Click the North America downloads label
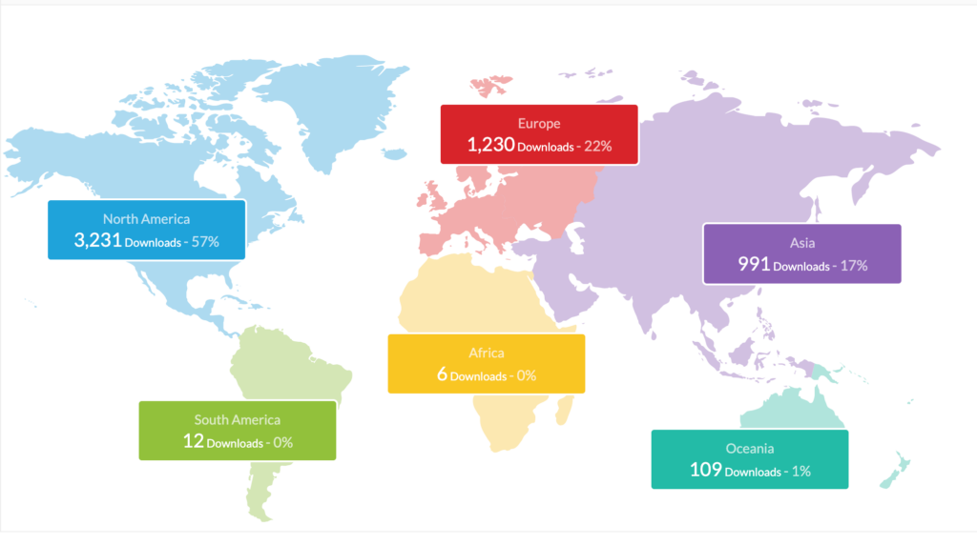The image size is (977, 545). click(146, 230)
